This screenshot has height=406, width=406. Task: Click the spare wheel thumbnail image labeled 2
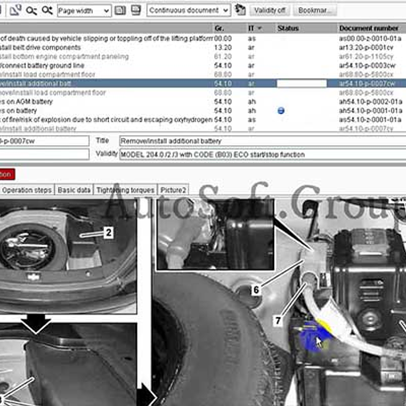[68, 255]
